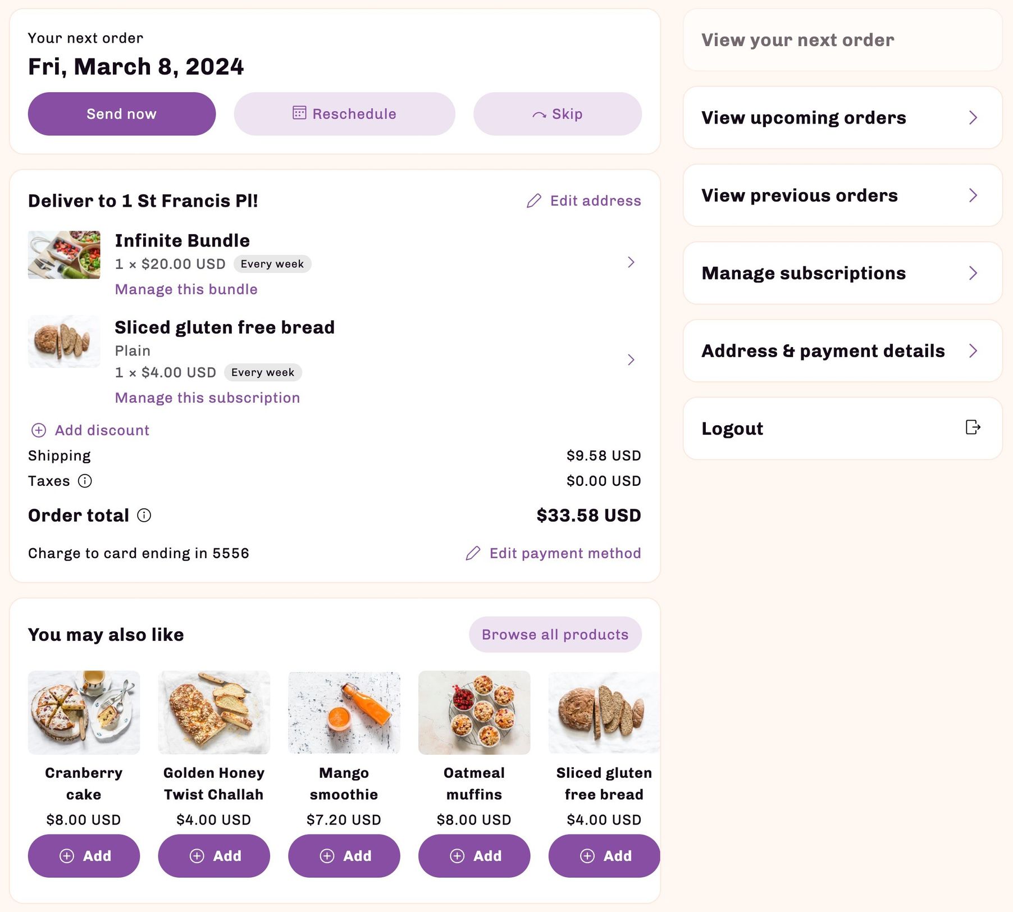Click the Add discount plus icon

pyautogui.click(x=39, y=431)
